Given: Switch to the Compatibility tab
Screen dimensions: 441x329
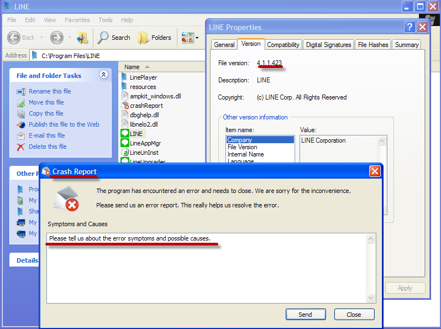Looking at the screenshot, I should click(x=283, y=45).
